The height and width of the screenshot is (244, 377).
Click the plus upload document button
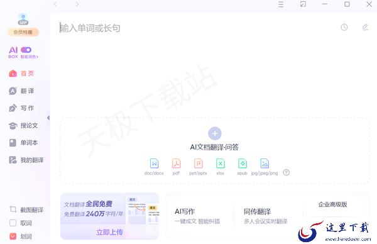tap(215, 133)
